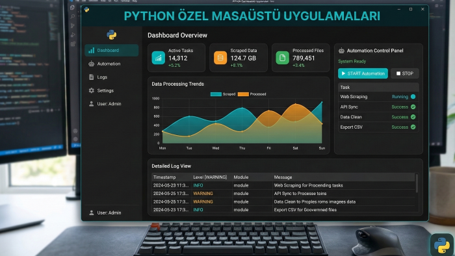Click the +8.1% change under Scraped Data
The height and width of the screenshot is (256, 455).
236,66
